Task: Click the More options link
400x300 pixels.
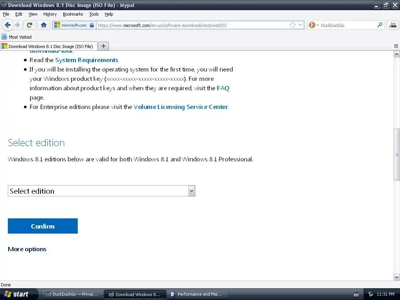Action: (27, 249)
